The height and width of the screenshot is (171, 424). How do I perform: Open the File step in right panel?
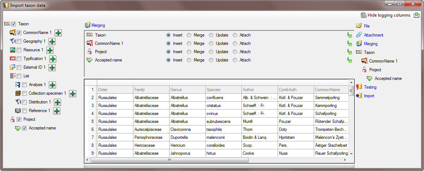pyautogui.click(x=367, y=26)
